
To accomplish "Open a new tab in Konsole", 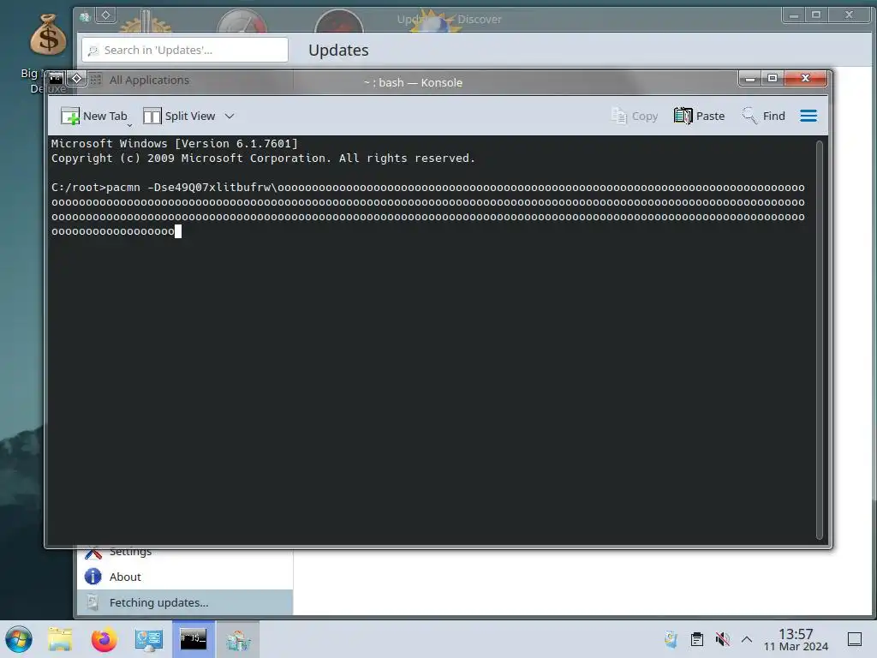I will [94, 116].
